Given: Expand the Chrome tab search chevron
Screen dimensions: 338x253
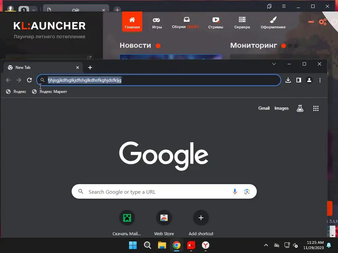Looking at the screenshot, I should point(274,64).
